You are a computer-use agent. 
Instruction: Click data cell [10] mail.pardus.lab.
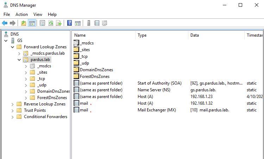pos(210,110)
